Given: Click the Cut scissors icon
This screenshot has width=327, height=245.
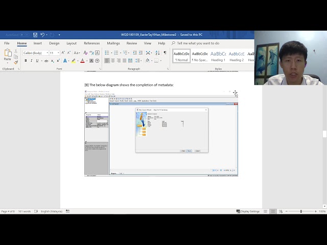Looking at the screenshot, I should 16,51.
